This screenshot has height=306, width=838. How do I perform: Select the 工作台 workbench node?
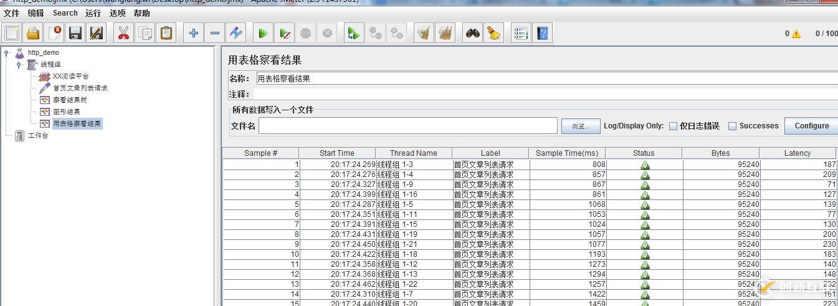click(x=38, y=135)
